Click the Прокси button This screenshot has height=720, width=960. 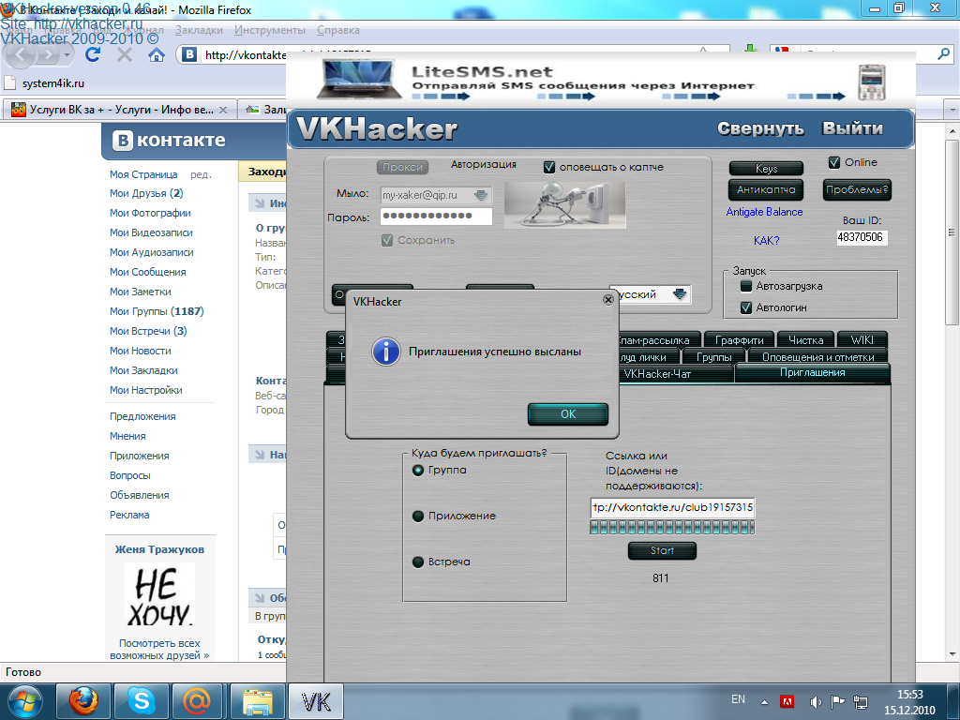[402, 167]
